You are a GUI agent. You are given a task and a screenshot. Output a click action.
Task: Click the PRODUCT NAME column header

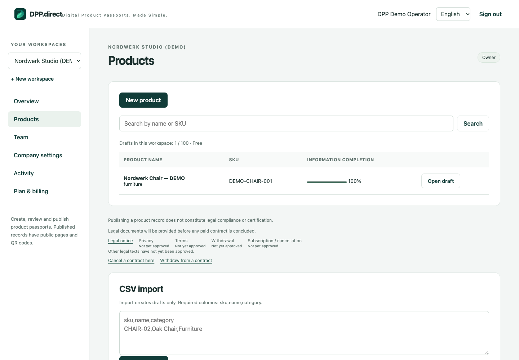pos(143,160)
